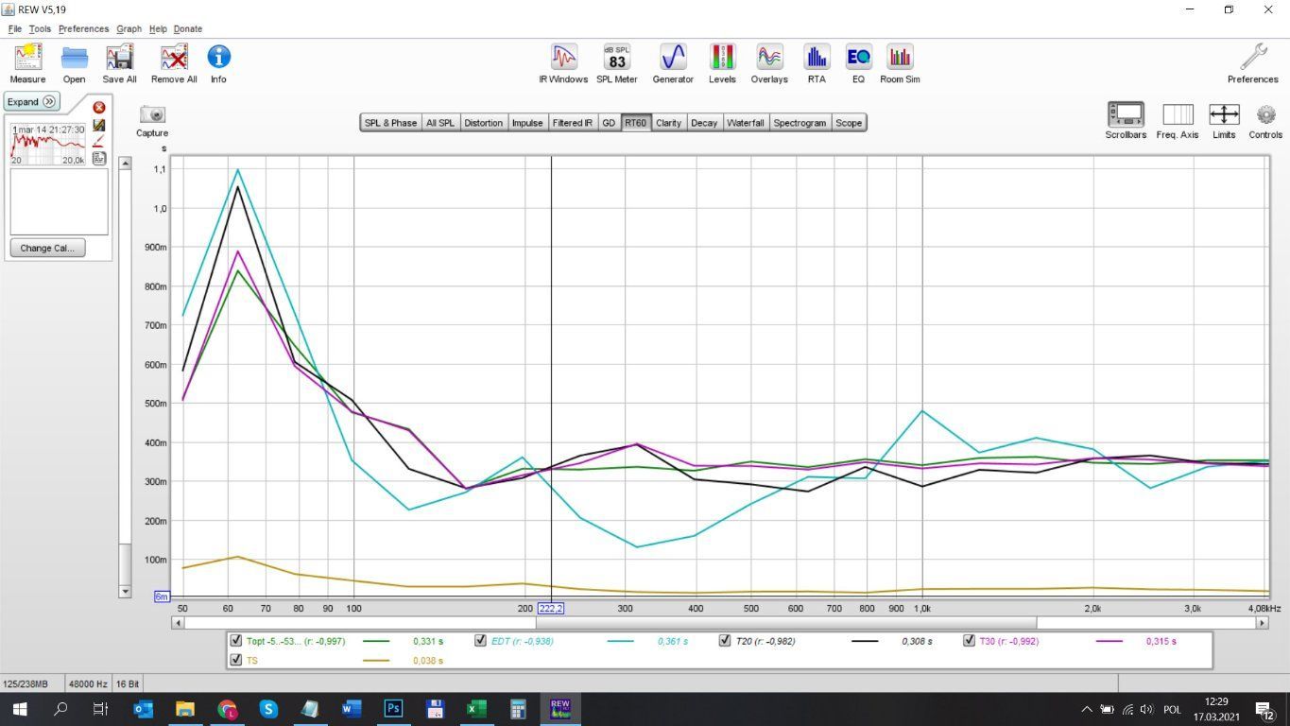The width and height of the screenshot is (1290, 726).
Task: Switch to the All SPL tab
Action: 439,123
